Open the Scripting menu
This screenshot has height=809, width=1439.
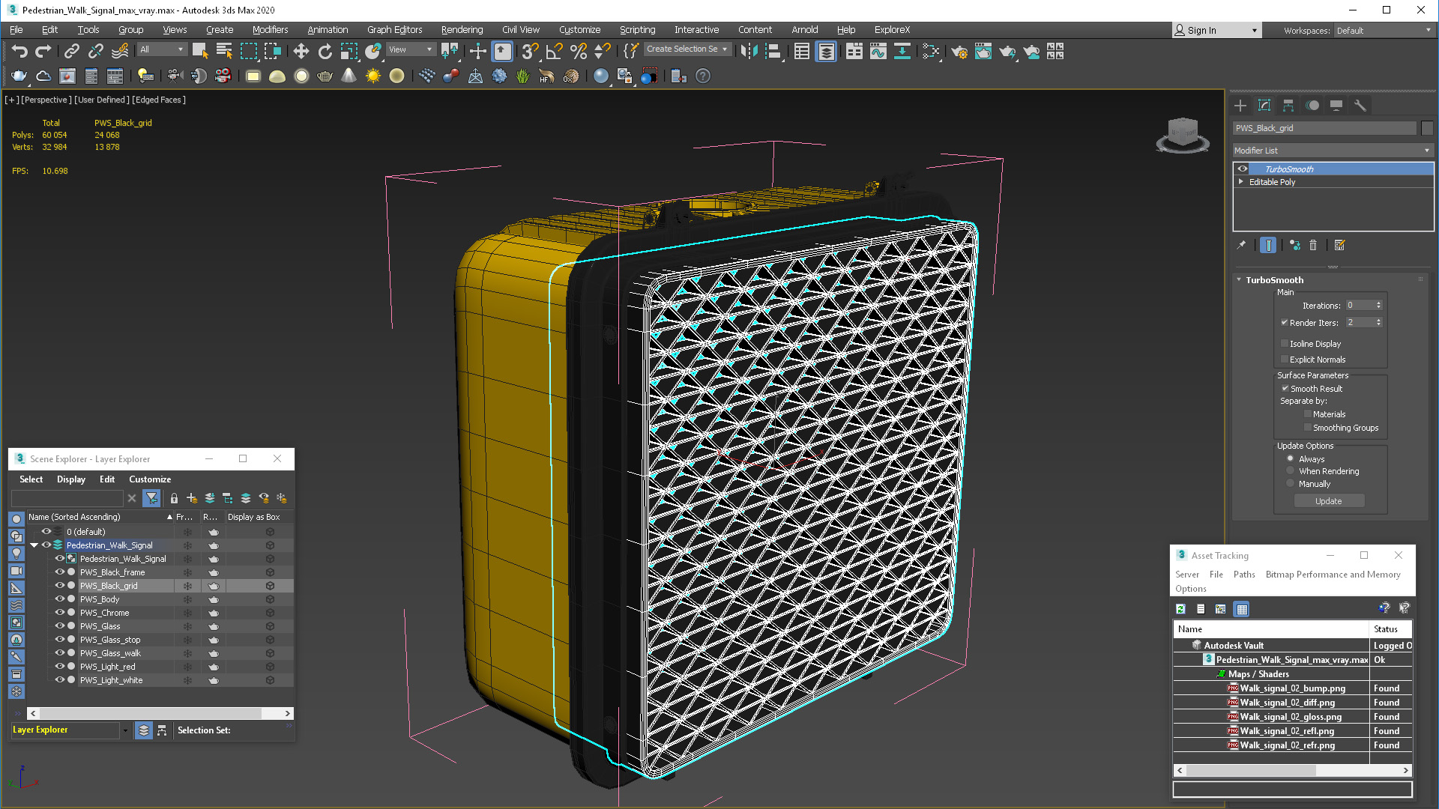[637, 30]
